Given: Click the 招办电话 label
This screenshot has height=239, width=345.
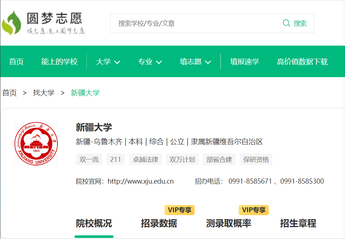Looking at the screenshot, I should pyautogui.click(x=209, y=181).
